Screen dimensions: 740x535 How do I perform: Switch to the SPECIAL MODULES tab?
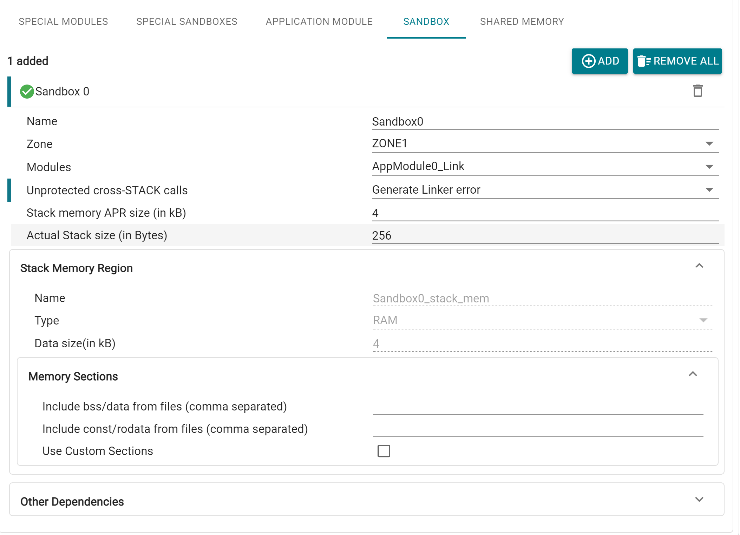(63, 21)
